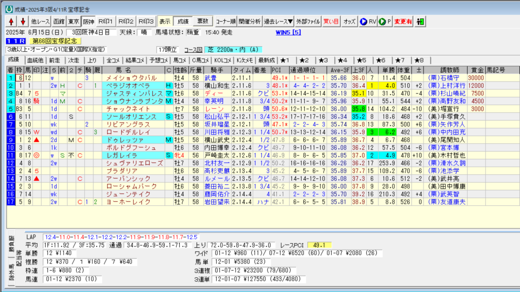This screenshot has width=520, height=292.
Task: Open the ★8 tab
Action: 419,60
